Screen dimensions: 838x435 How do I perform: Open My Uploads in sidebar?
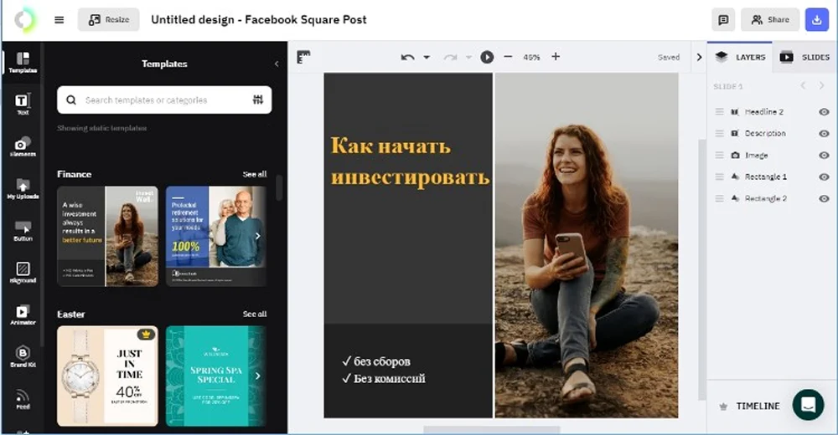(23, 188)
